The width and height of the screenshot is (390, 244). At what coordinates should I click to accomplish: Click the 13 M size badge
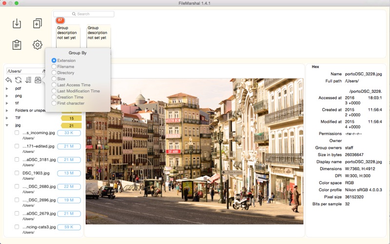(69, 173)
